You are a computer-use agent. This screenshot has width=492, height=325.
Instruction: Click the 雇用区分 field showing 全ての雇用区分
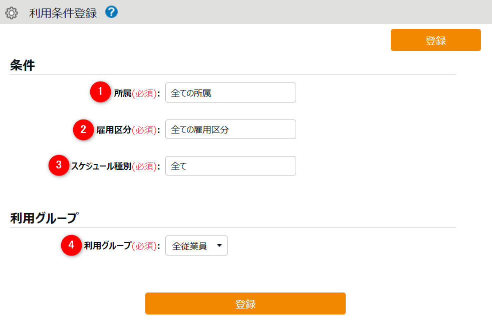click(230, 129)
